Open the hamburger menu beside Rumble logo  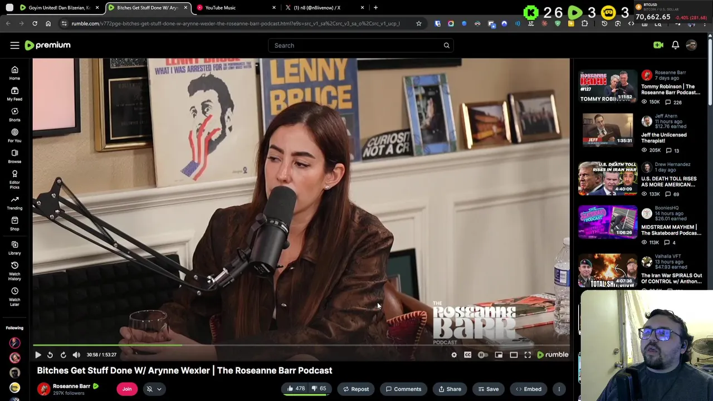point(14,45)
